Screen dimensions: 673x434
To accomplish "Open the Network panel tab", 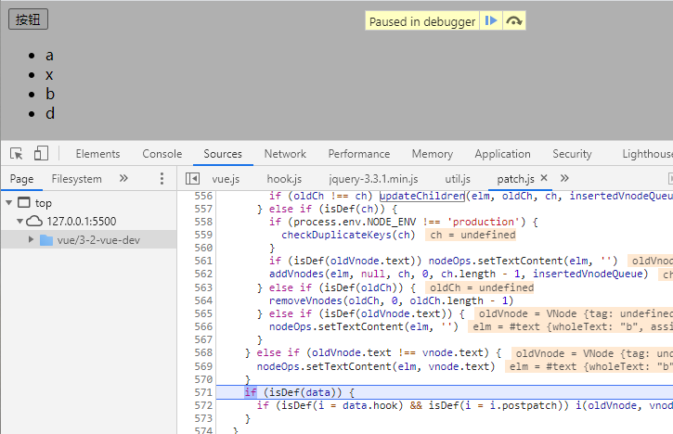I will (285, 154).
